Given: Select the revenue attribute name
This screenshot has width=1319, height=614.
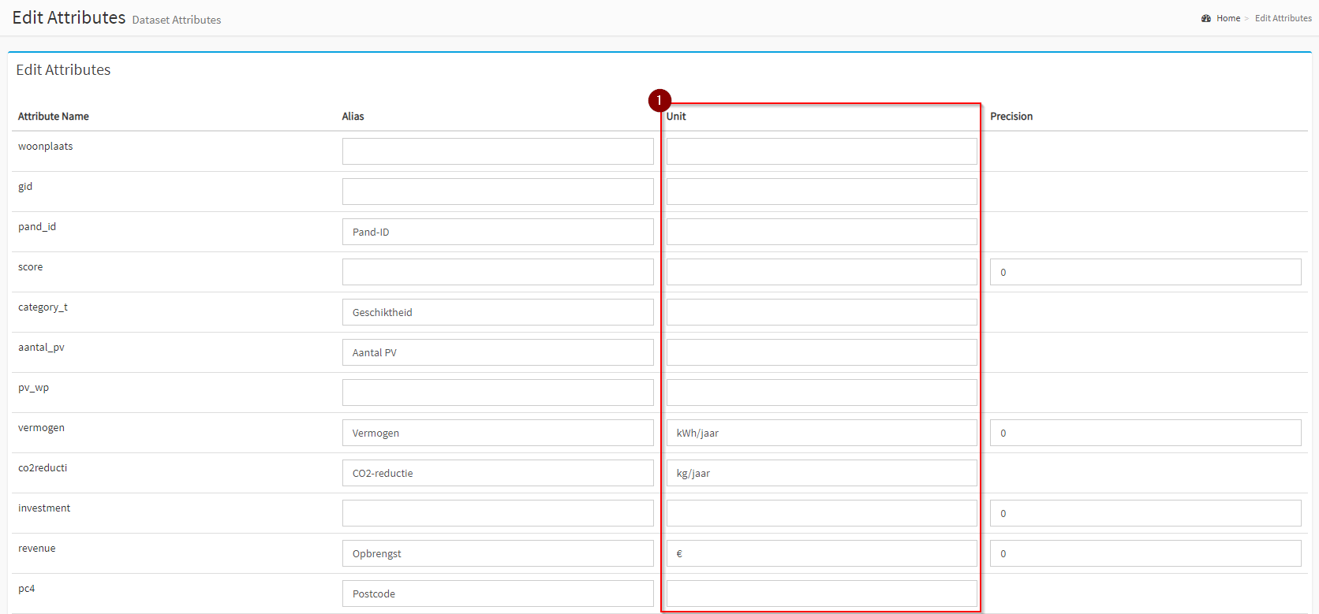Looking at the screenshot, I should pos(37,549).
